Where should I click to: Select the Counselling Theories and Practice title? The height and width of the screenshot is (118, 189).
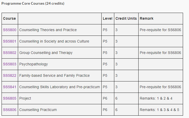(x=48, y=30)
